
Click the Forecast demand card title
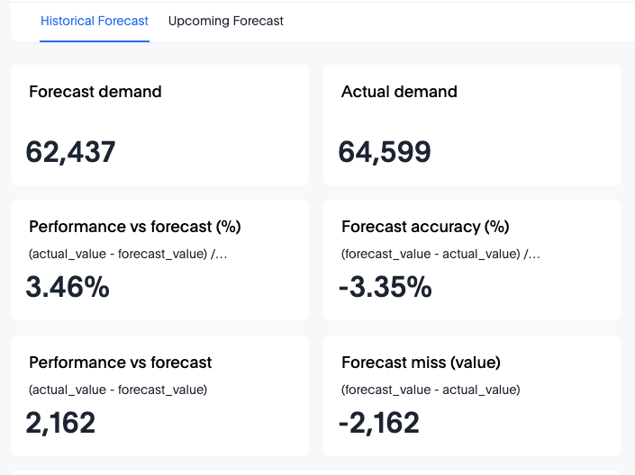95,92
